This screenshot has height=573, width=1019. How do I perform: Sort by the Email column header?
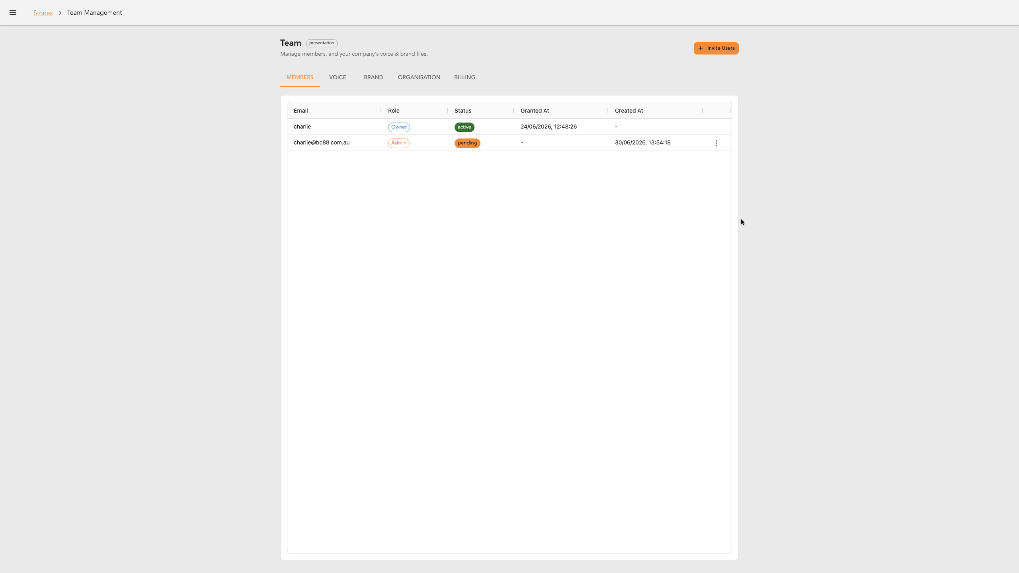click(x=334, y=111)
